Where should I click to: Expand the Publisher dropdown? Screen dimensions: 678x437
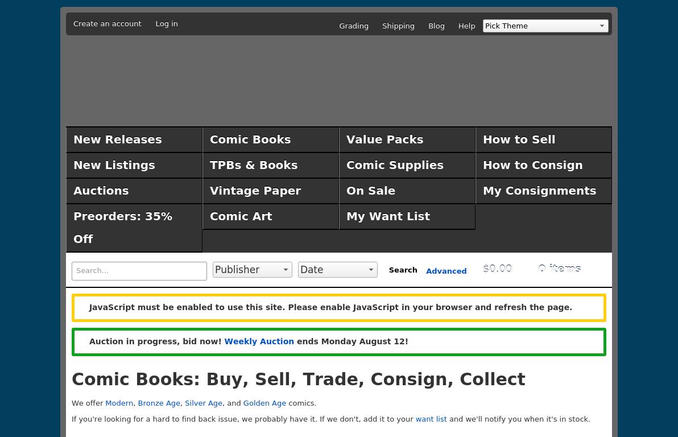point(252,270)
